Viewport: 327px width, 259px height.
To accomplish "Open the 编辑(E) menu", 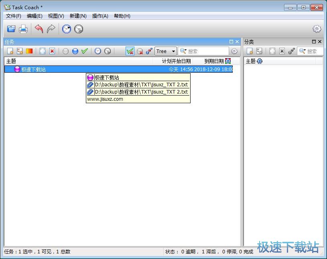I will [x=35, y=16].
